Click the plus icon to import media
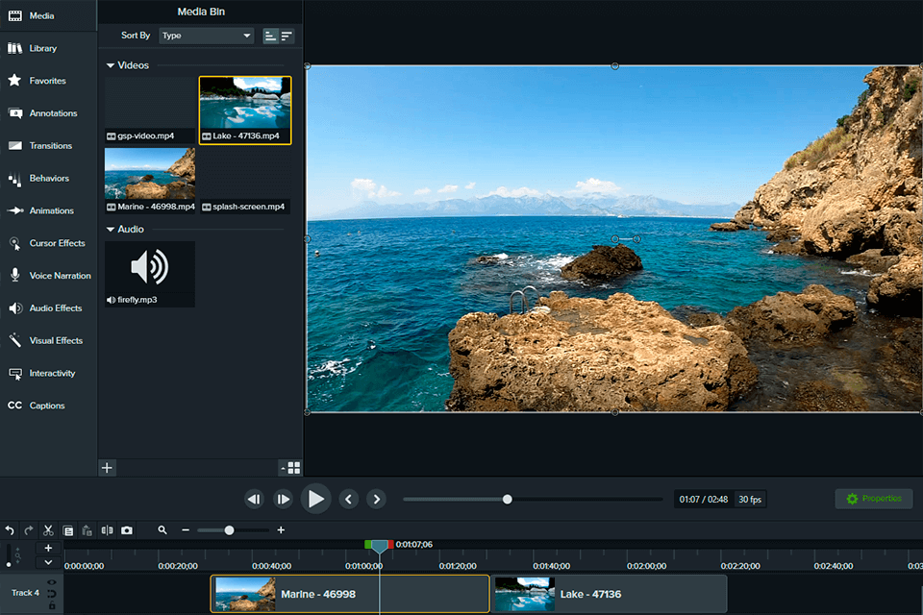Viewport: 923px width, 615px height. point(107,468)
